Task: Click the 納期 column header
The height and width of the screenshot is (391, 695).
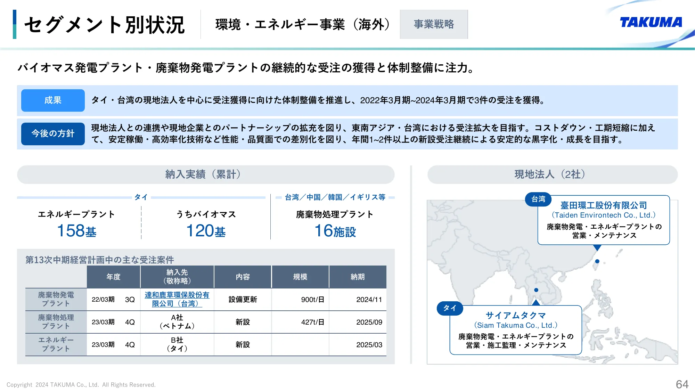Action: 358,277
